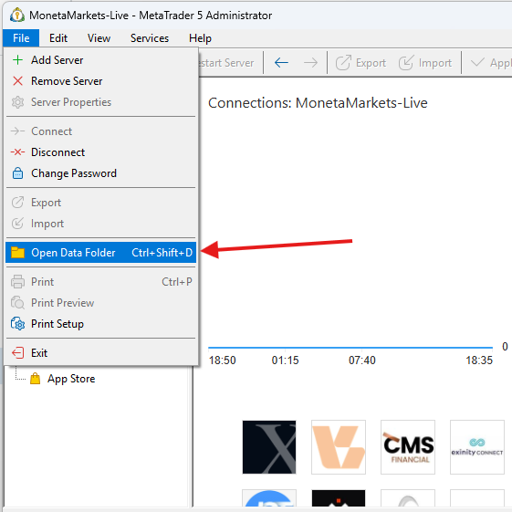Click Print in the File menu
Image resolution: width=512 pixels, height=512 pixels.
(100, 282)
